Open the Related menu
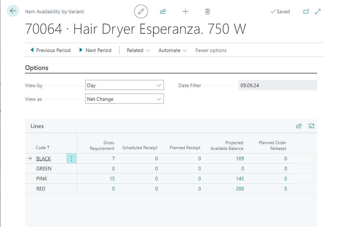 coord(138,50)
